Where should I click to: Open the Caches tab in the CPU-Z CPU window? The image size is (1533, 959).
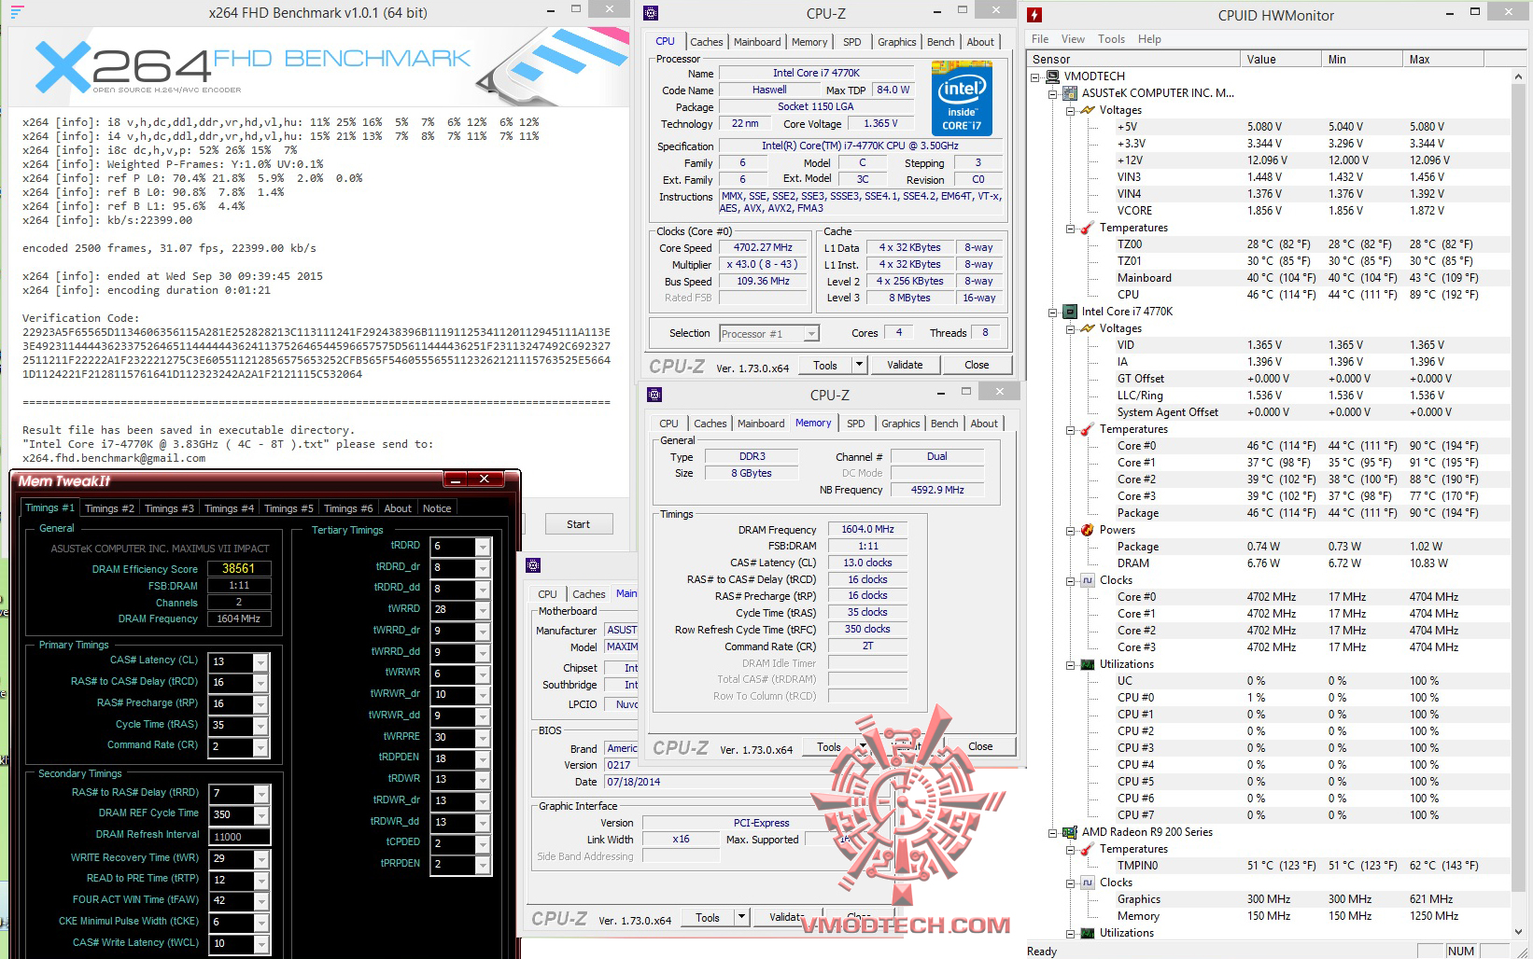[x=706, y=42]
